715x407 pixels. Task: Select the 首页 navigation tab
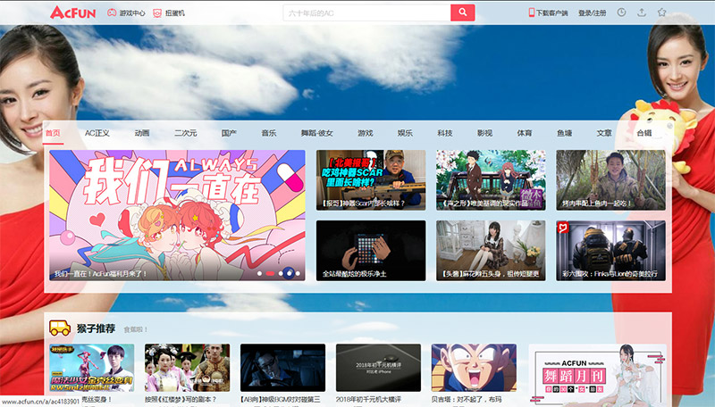tap(53, 133)
